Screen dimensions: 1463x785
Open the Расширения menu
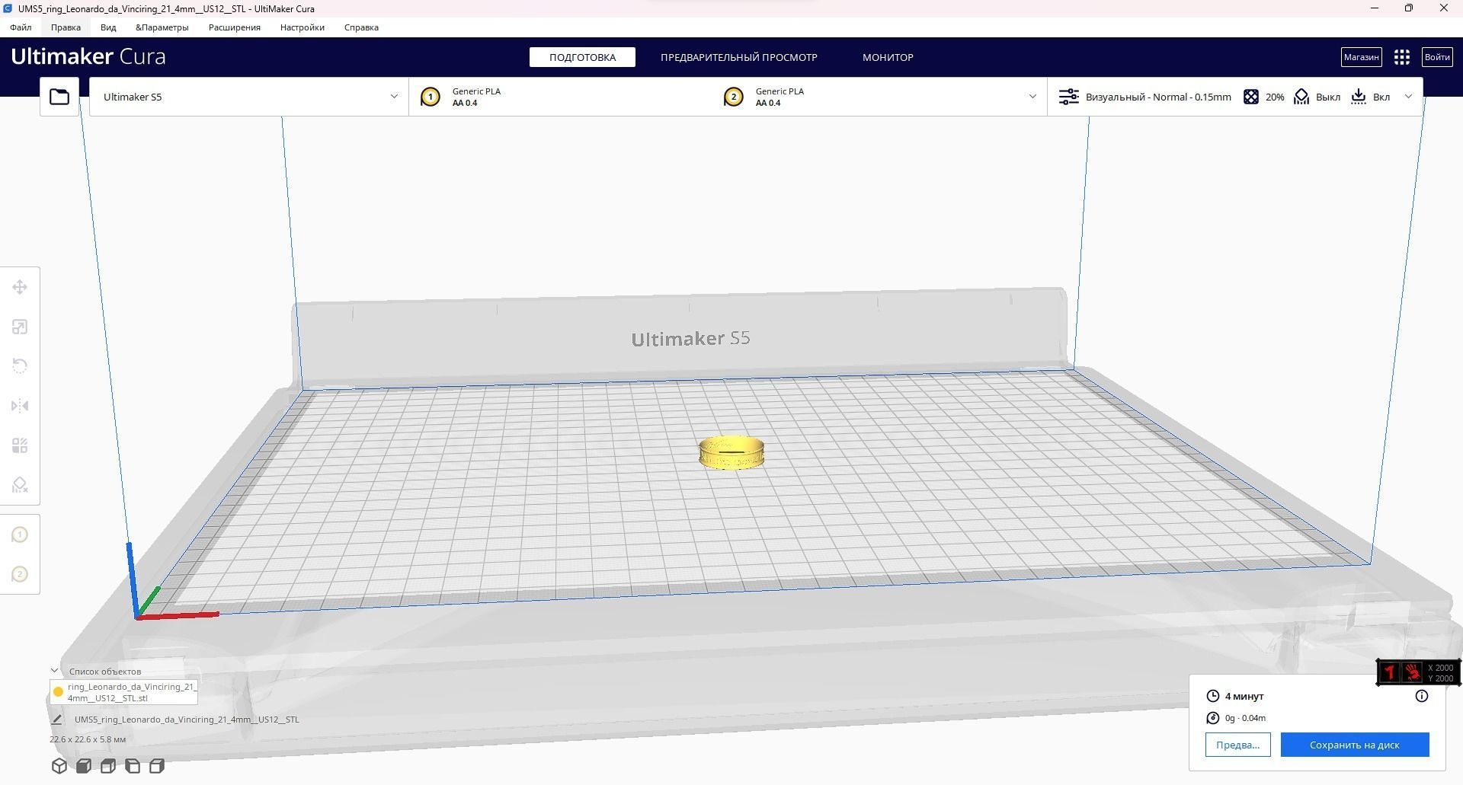coord(235,27)
